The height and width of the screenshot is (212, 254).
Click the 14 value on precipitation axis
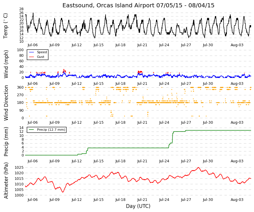22,128
